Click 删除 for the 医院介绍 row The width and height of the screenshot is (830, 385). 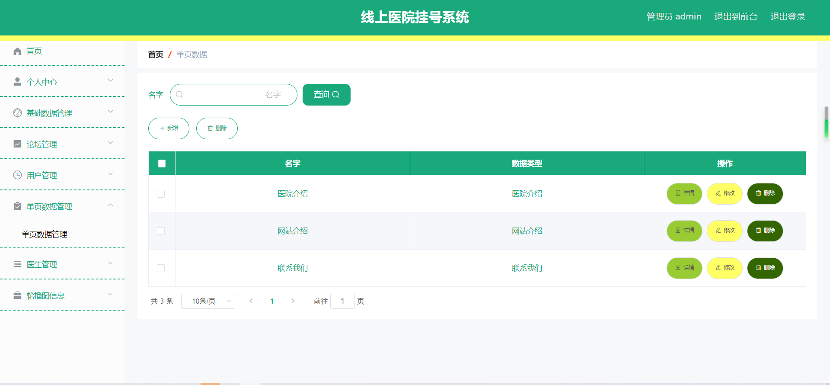[765, 193]
